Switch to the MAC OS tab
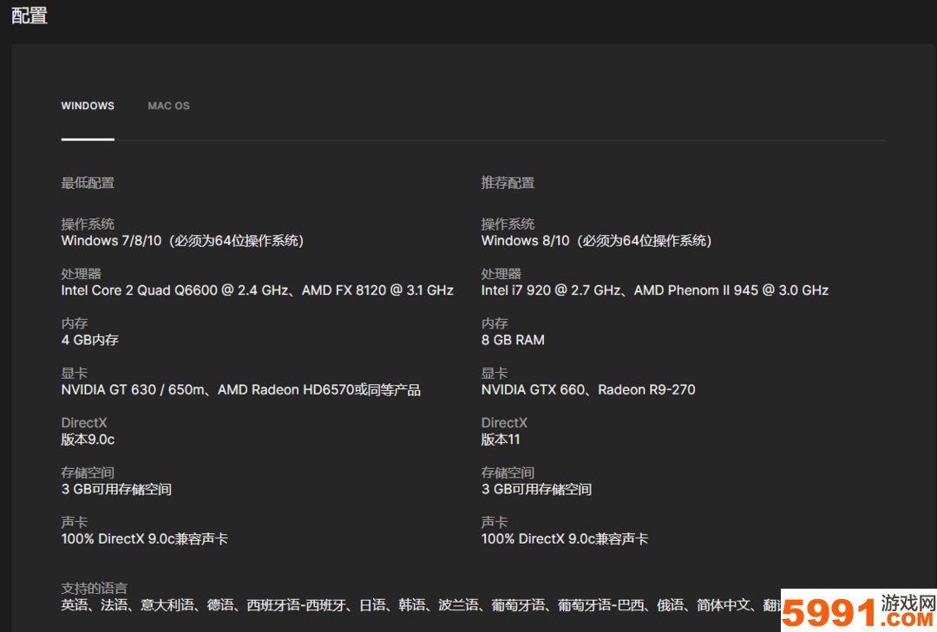 click(x=167, y=106)
